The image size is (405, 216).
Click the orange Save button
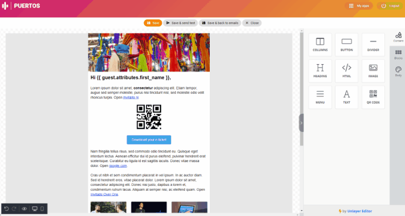pyautogui.click(x=153, y=23)
